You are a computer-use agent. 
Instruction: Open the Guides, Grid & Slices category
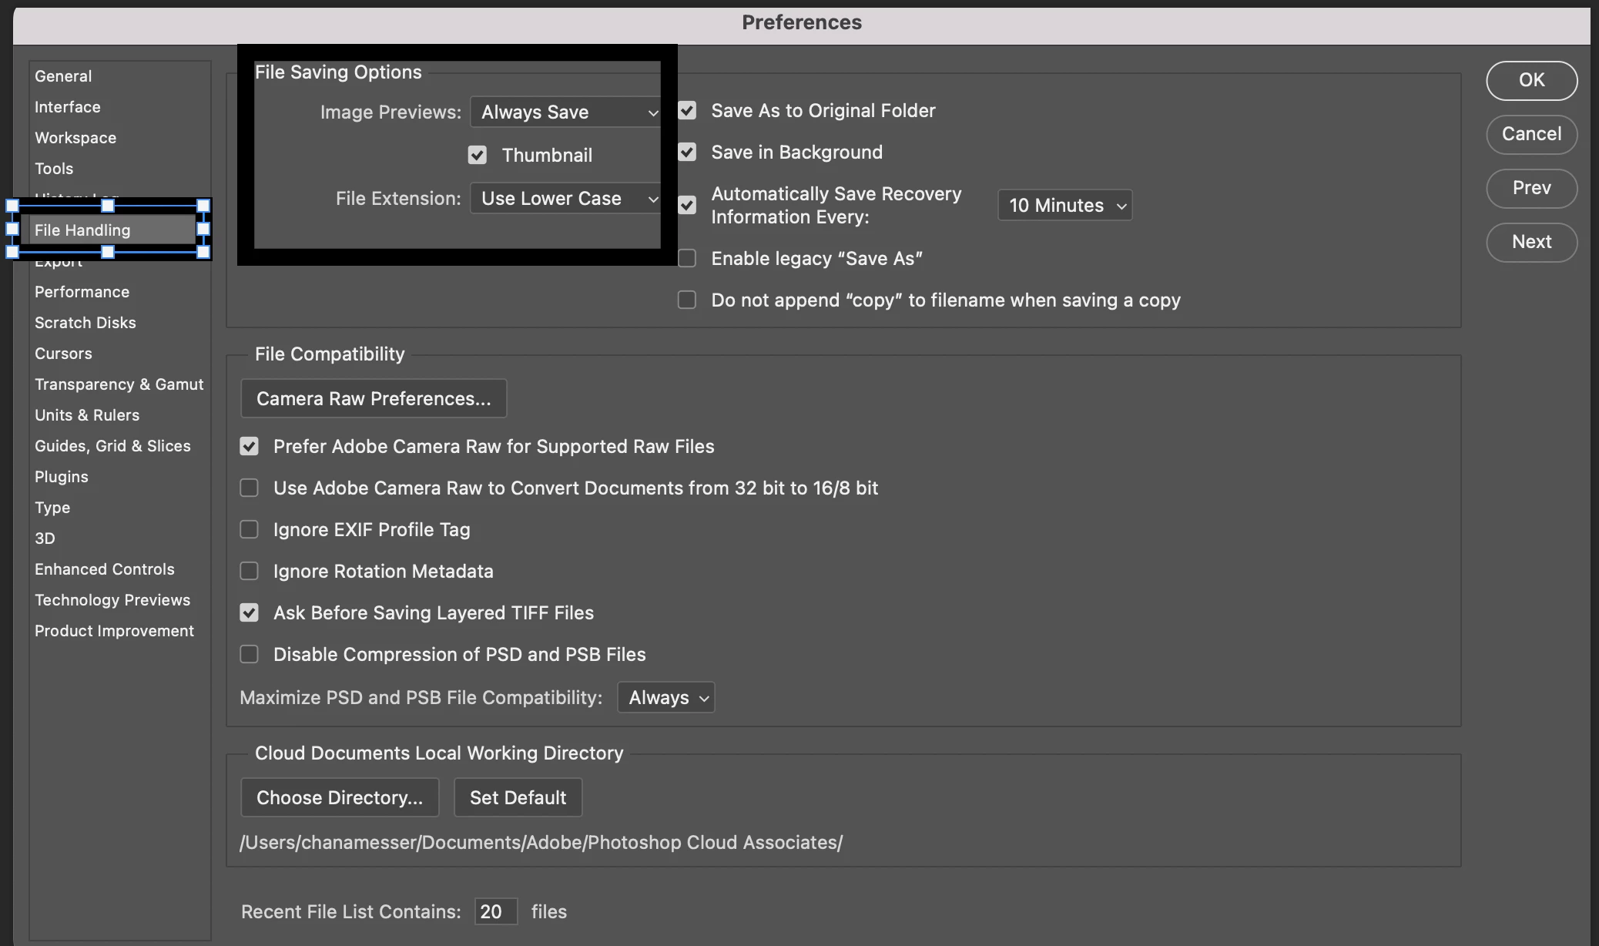pyautogui.click(x=112, y=446)
